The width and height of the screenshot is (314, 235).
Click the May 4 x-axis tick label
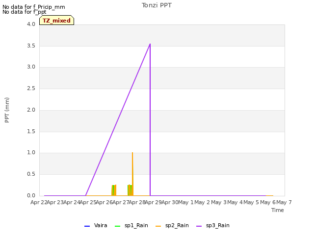point(235,202)
